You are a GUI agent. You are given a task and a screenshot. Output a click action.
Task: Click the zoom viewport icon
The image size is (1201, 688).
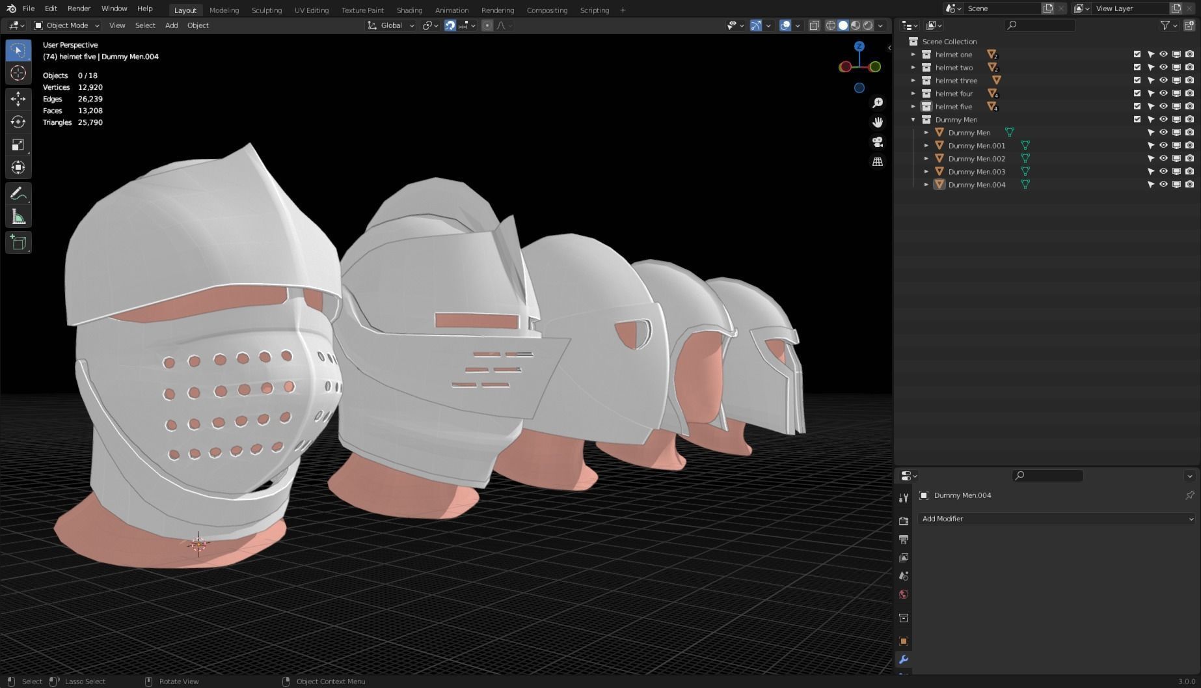878,103
